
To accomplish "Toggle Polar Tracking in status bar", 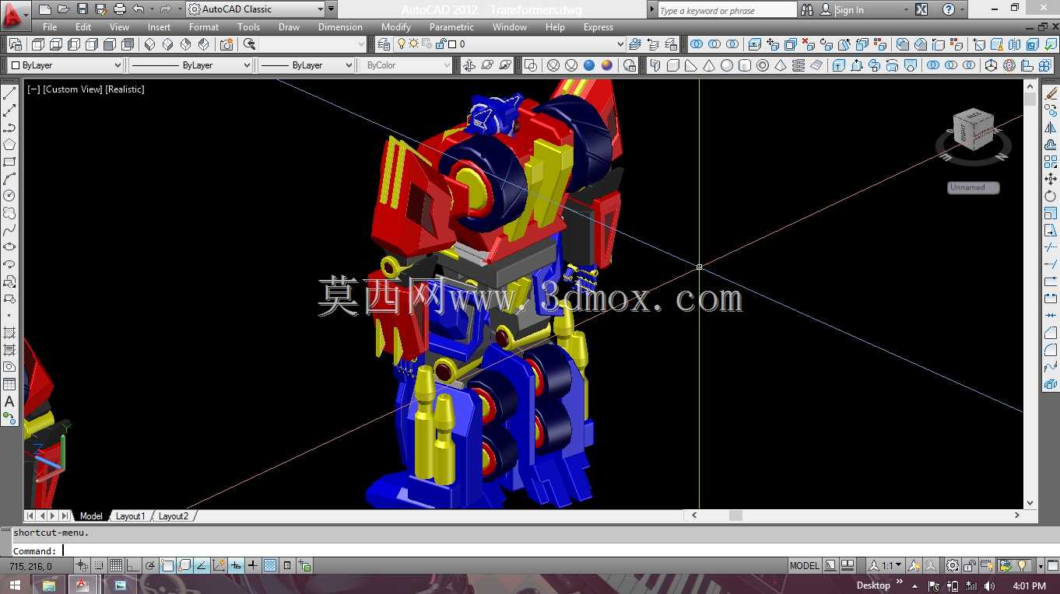I will coord(150,565).
